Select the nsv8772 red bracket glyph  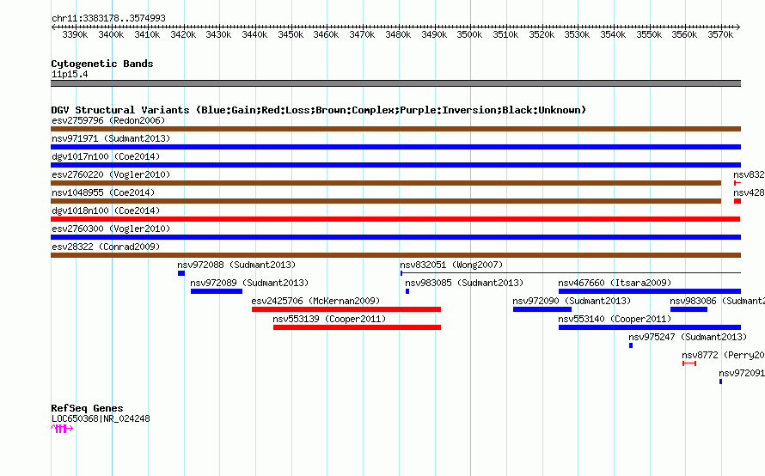point(689,363)
